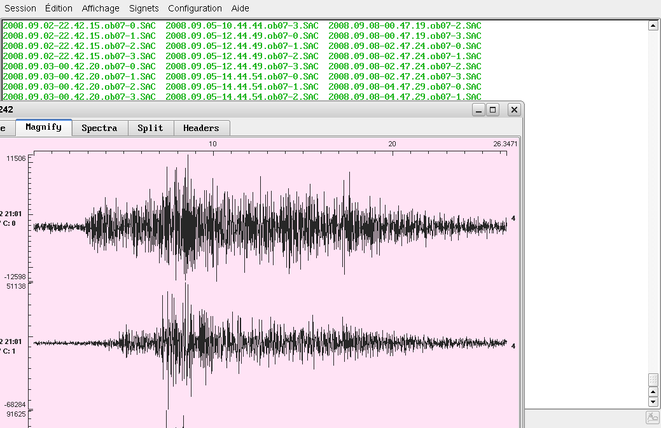Screen dimensions: 661x428
Task: Click the bottom scroll down arrow button
Action: pos(653,402)
